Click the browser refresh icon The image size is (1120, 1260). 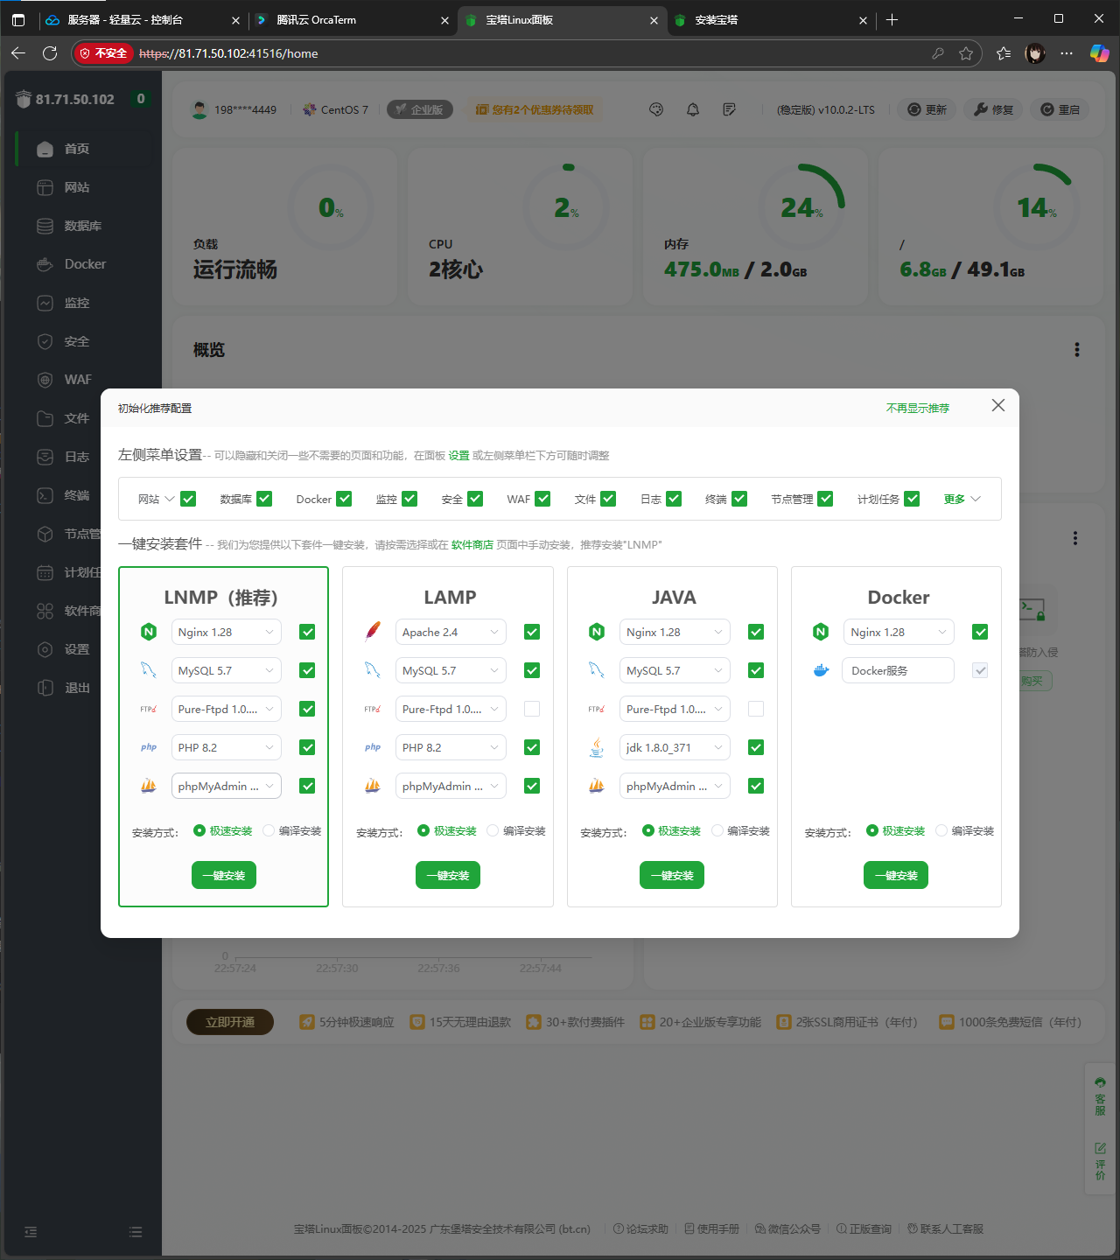[50, 53]
